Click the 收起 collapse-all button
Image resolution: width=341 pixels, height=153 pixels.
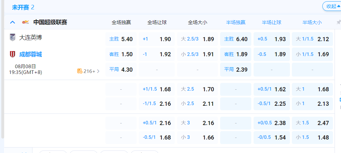(331, 6)
